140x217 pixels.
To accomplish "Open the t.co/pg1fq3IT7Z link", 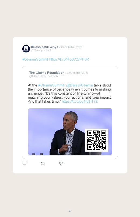I will [80, 101].
